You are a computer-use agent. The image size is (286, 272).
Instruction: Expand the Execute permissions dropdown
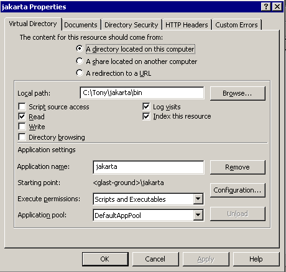tap(198, 199)
